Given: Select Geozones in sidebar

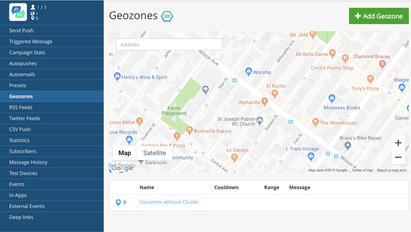Looking at the screenshot, I should point(52,96).
